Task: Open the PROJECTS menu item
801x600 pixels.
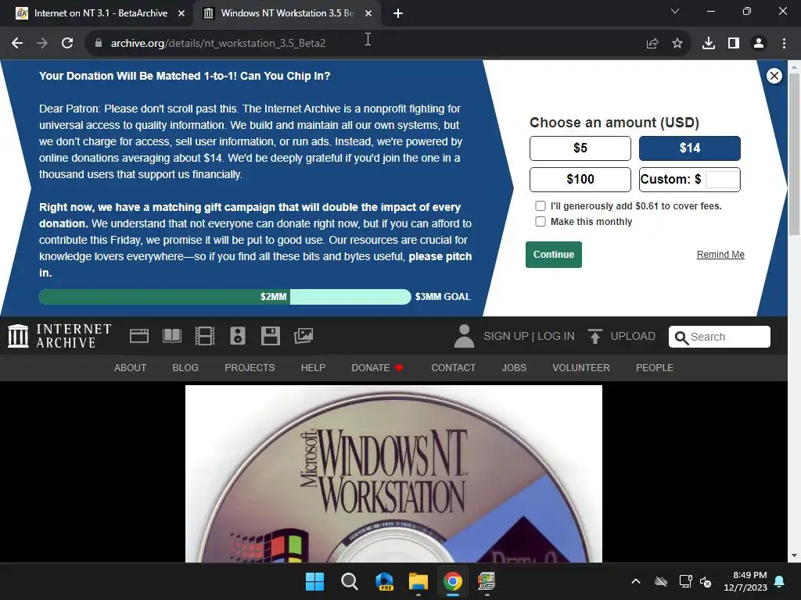Action: pos(250,368)
